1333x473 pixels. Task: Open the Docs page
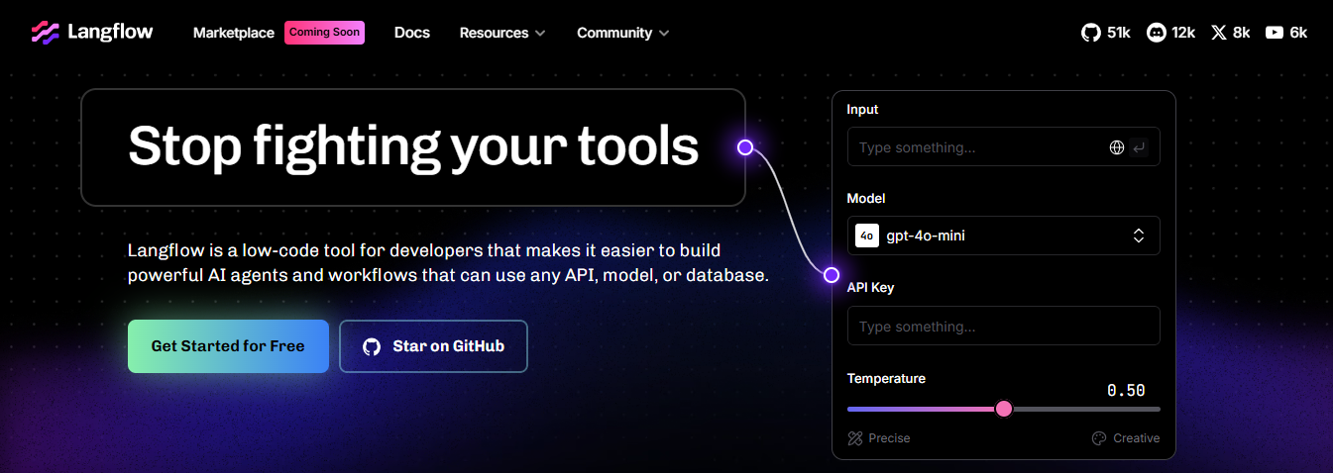[x=412, y=33]
